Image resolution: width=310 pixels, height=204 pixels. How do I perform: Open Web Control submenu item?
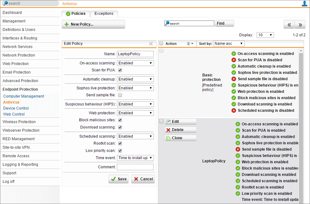14,114
